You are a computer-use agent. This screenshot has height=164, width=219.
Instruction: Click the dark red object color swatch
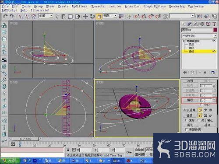(x=215, y=30)
